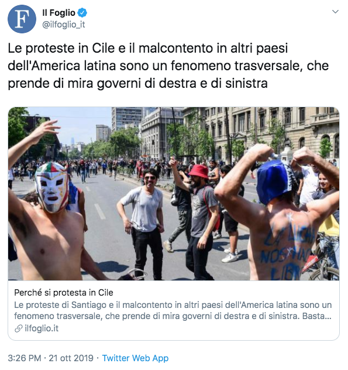This screenshot has height=370, width=348.
Task: Click the white wrestler mask in photo
Action: click(51, 187)
